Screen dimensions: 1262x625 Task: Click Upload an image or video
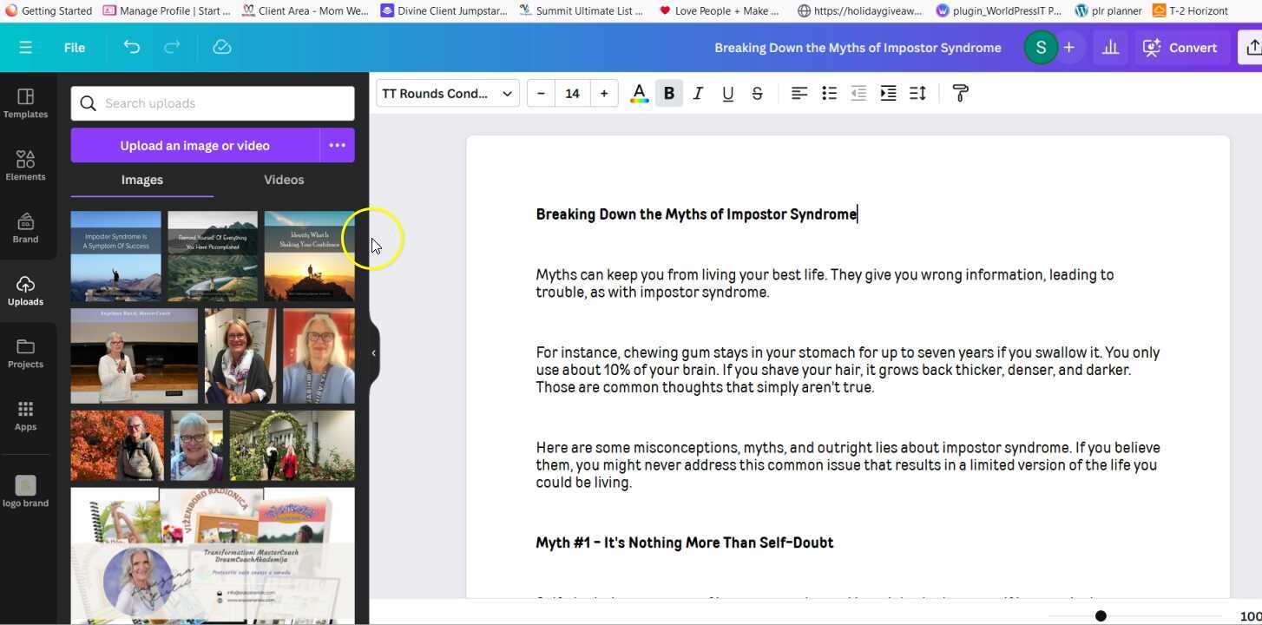195,146
